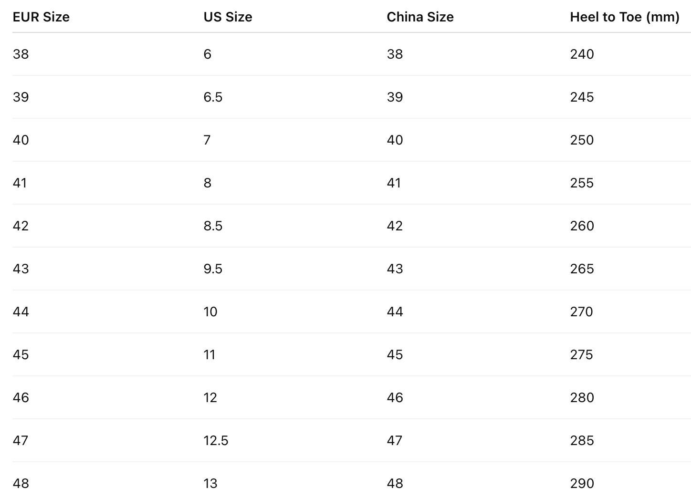Click the heel to toe value 250
691x498 pixels.
pos(582,140)
